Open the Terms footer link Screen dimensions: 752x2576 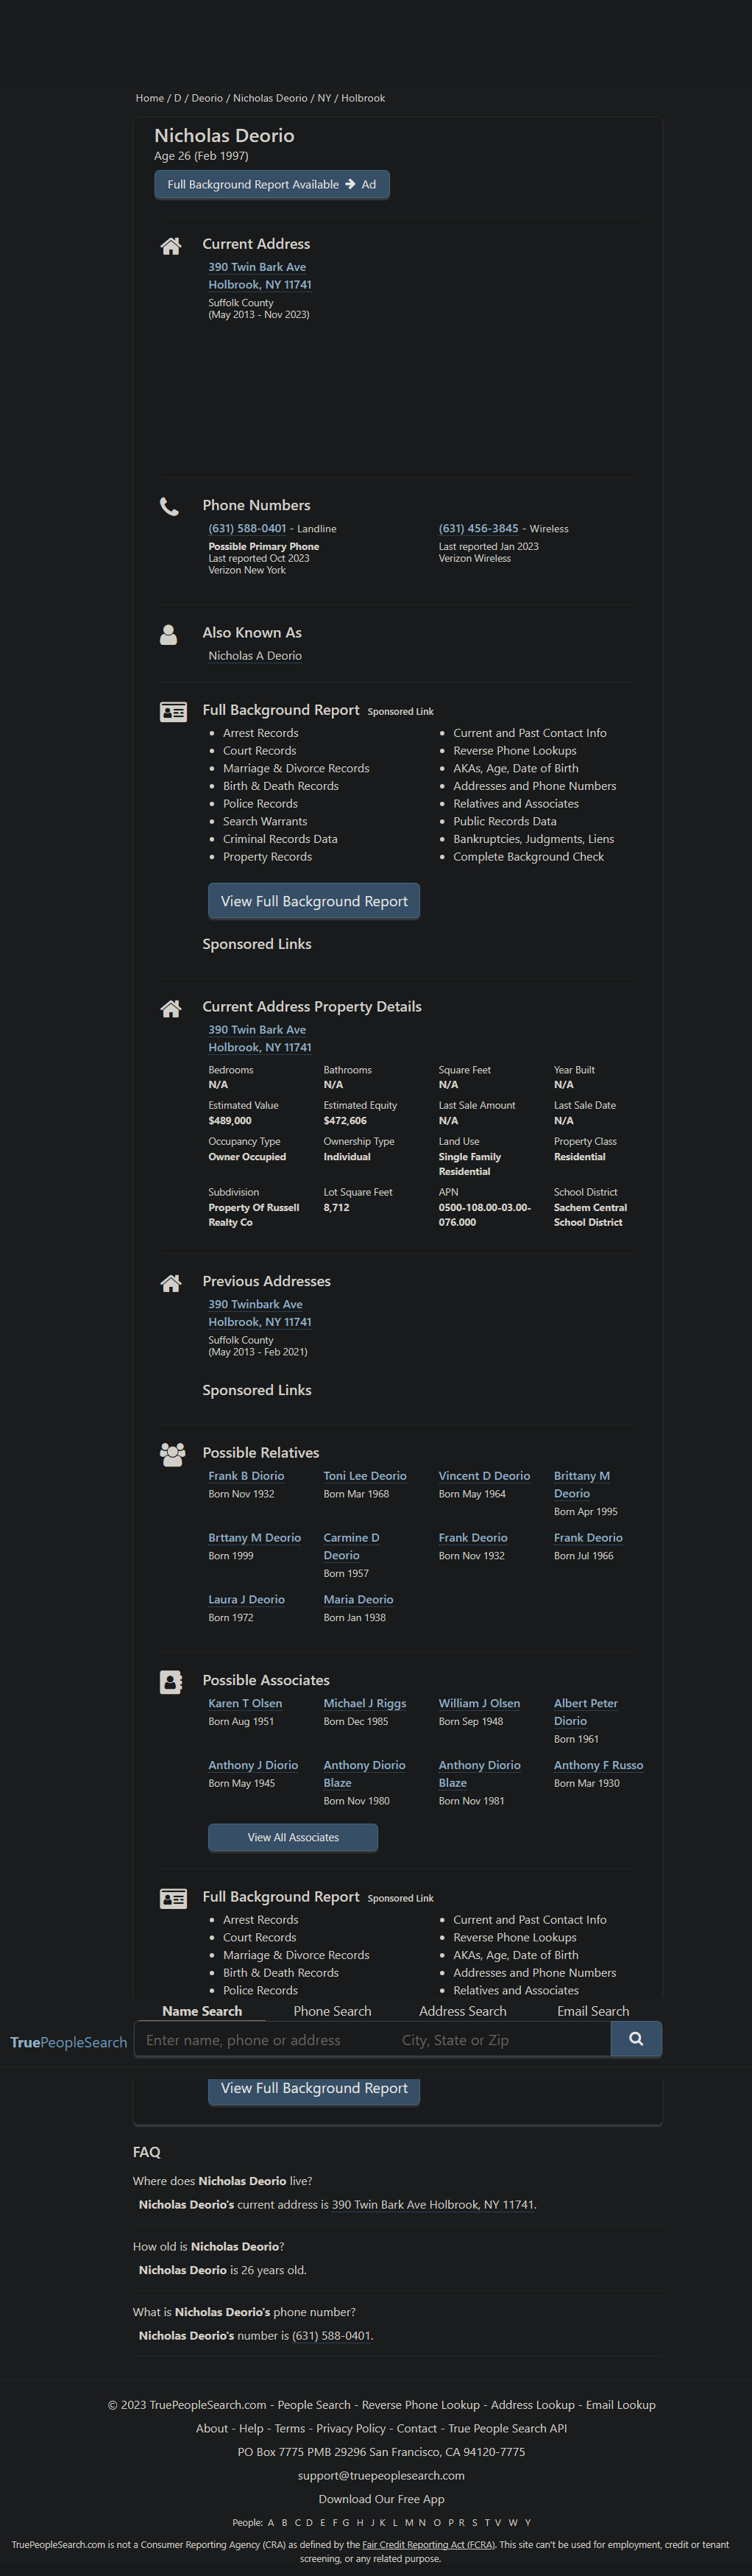[x=290, y=2428]
